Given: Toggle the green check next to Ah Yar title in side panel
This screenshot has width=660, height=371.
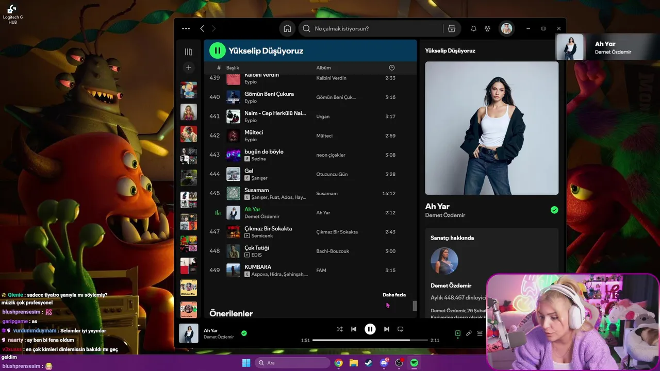Looking at the screenshot, I should coord(554,210).
